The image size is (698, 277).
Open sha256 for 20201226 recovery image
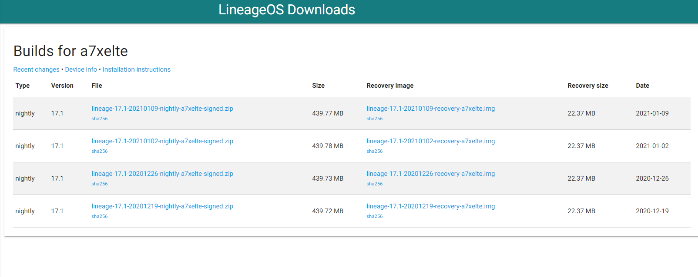coord(375,184)
